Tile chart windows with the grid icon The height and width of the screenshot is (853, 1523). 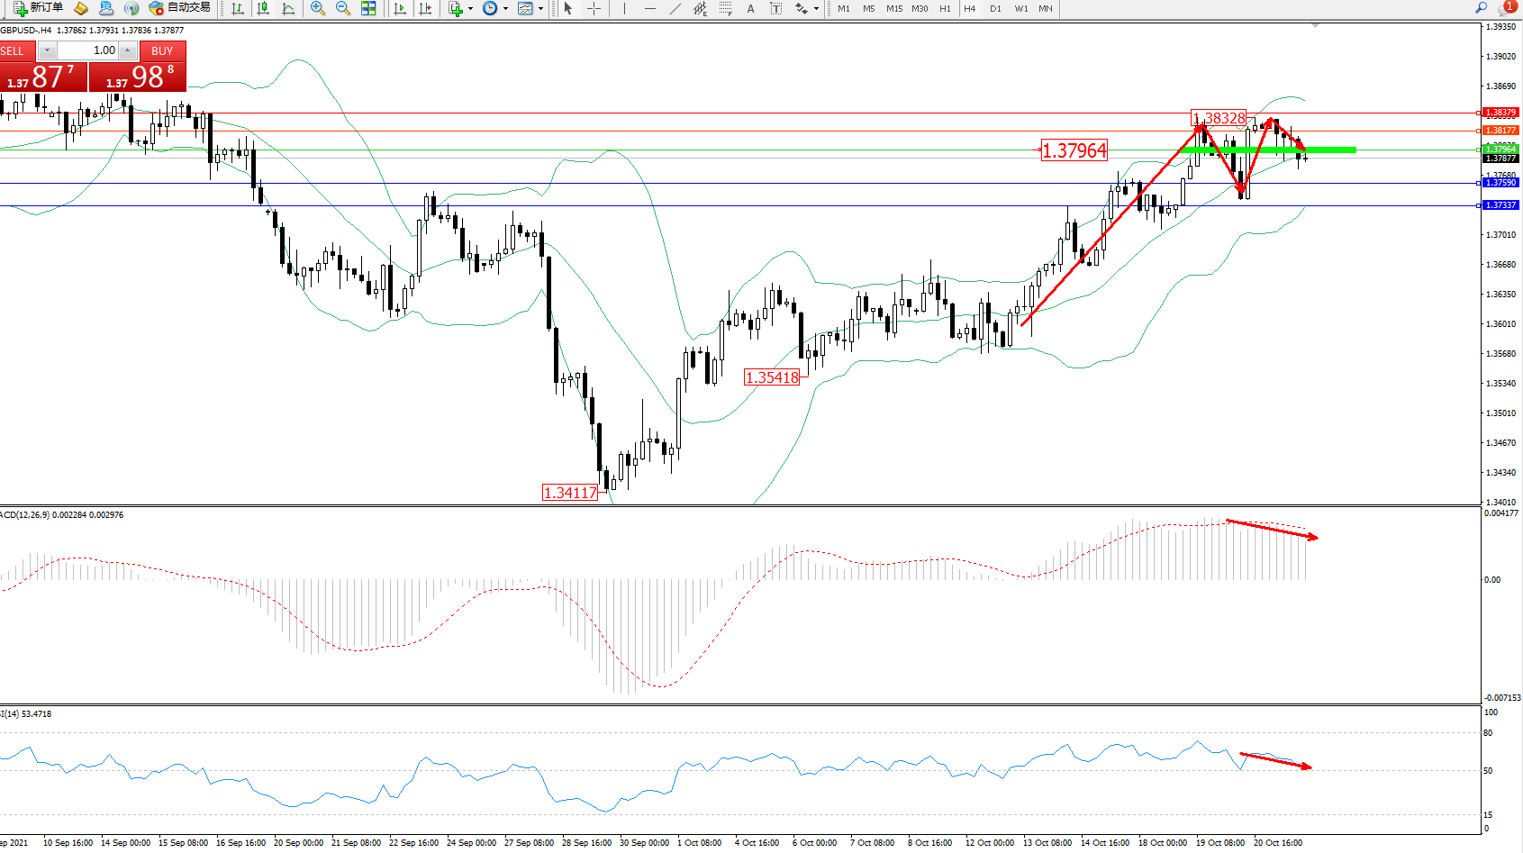point(368,8)
